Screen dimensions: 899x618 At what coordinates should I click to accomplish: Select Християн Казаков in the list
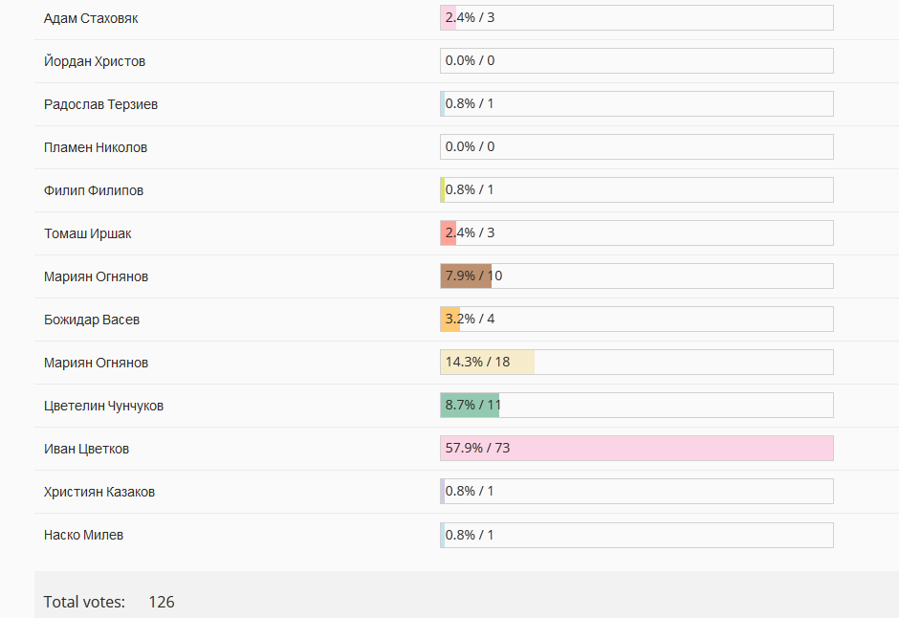point(99,492)
